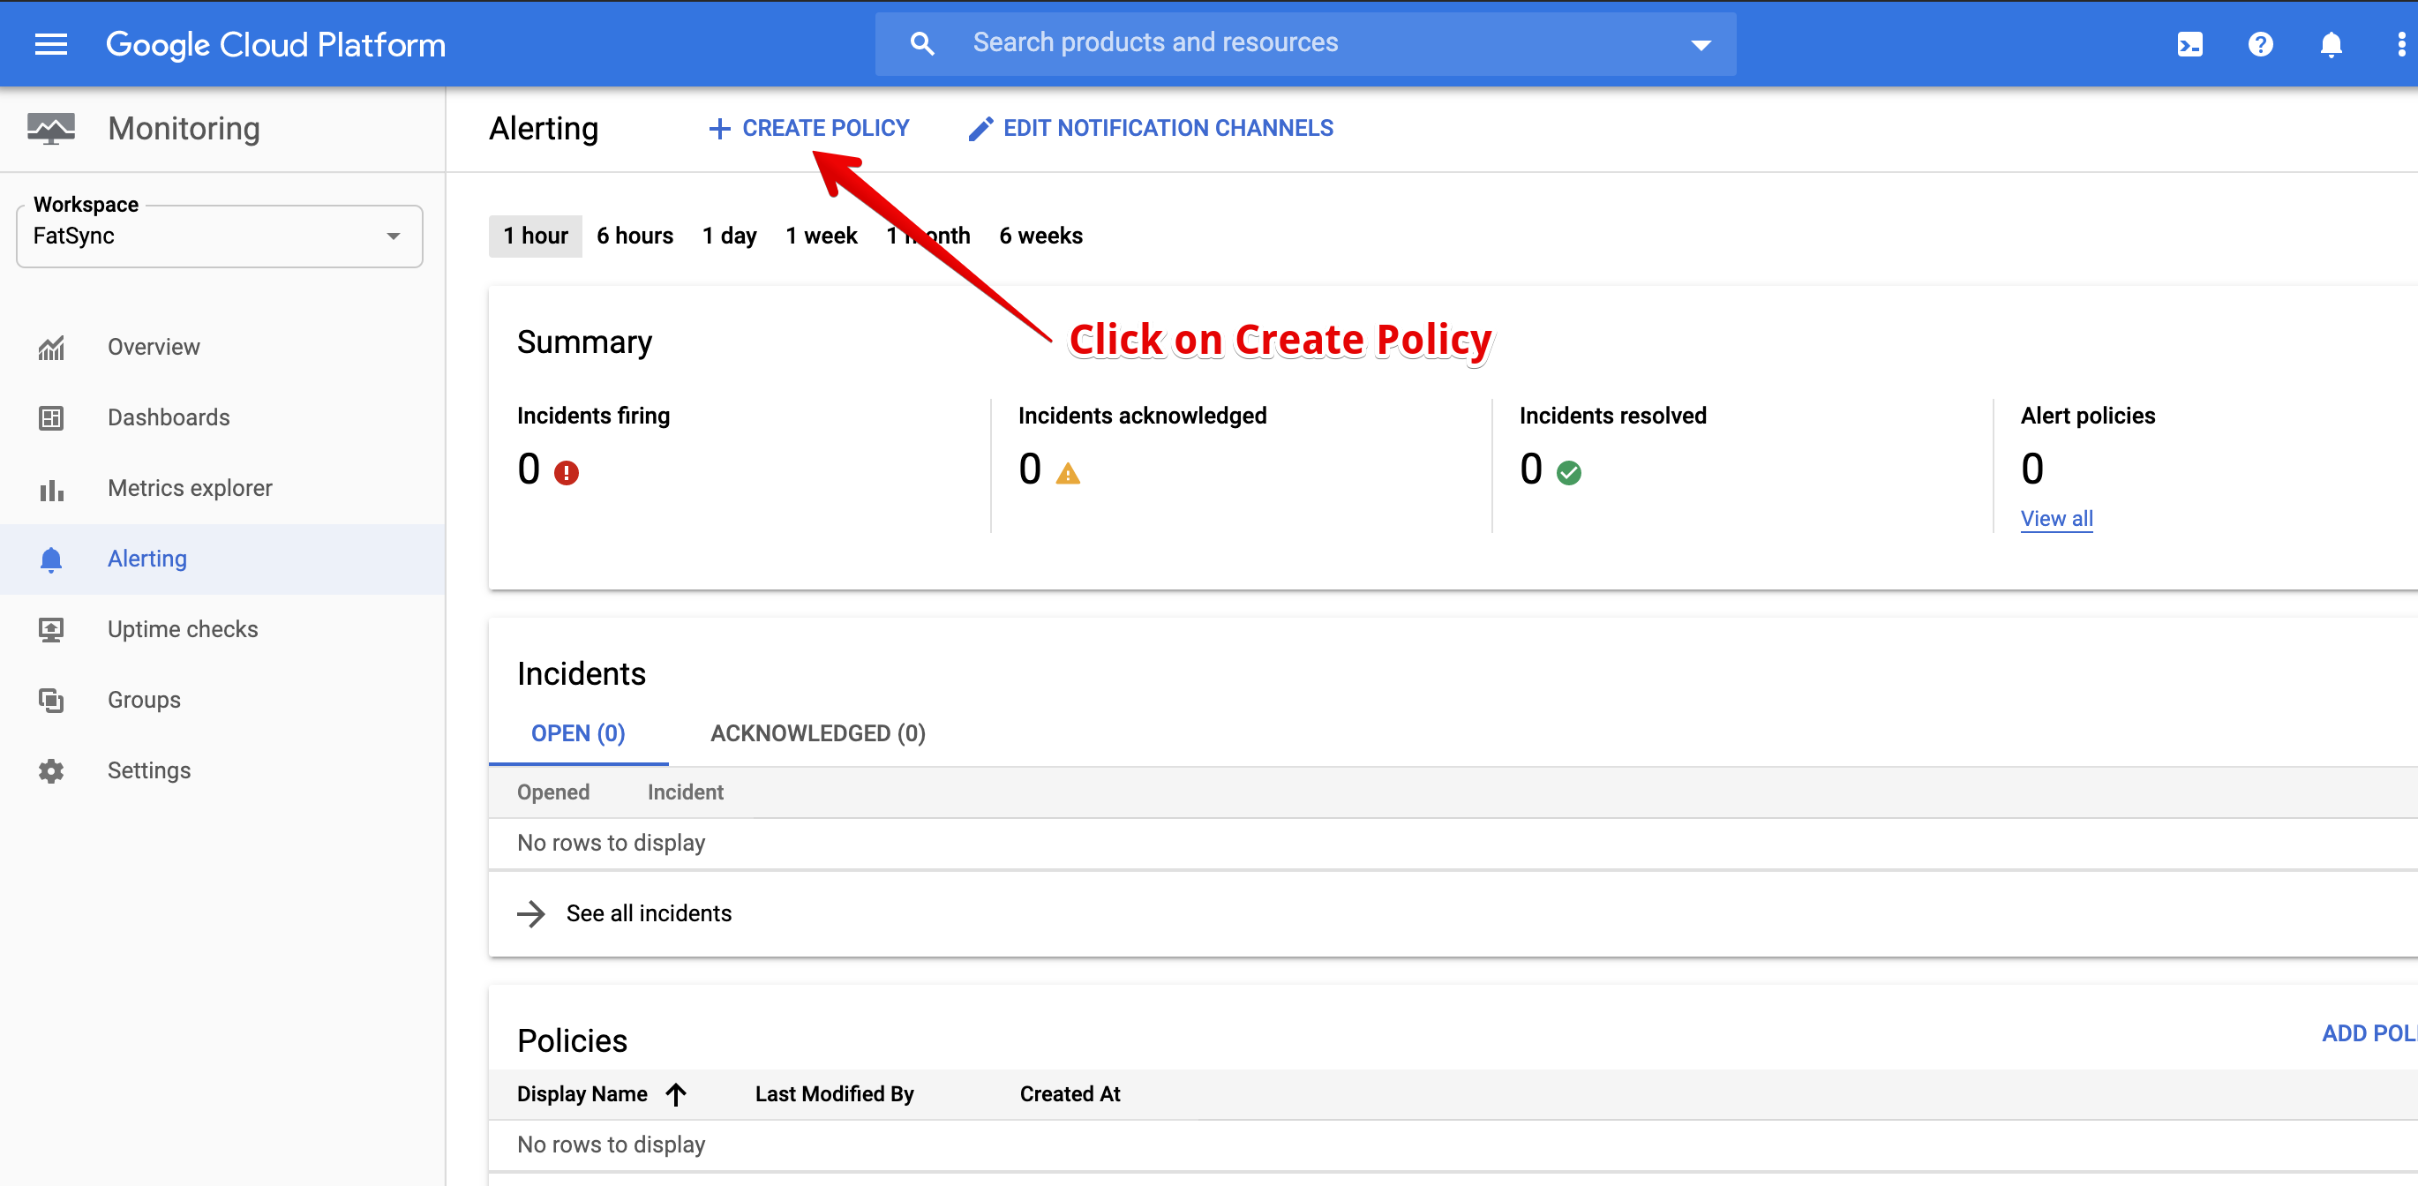Click EDIT NOTIFICATION CHANNELS button
The image size is (2418, 1186).
[x=1151, y=129]
